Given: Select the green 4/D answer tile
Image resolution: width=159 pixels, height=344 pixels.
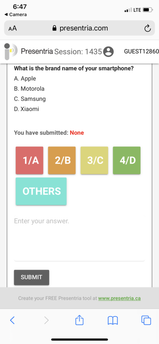Looking at the screenshot, I should point(127,160).
